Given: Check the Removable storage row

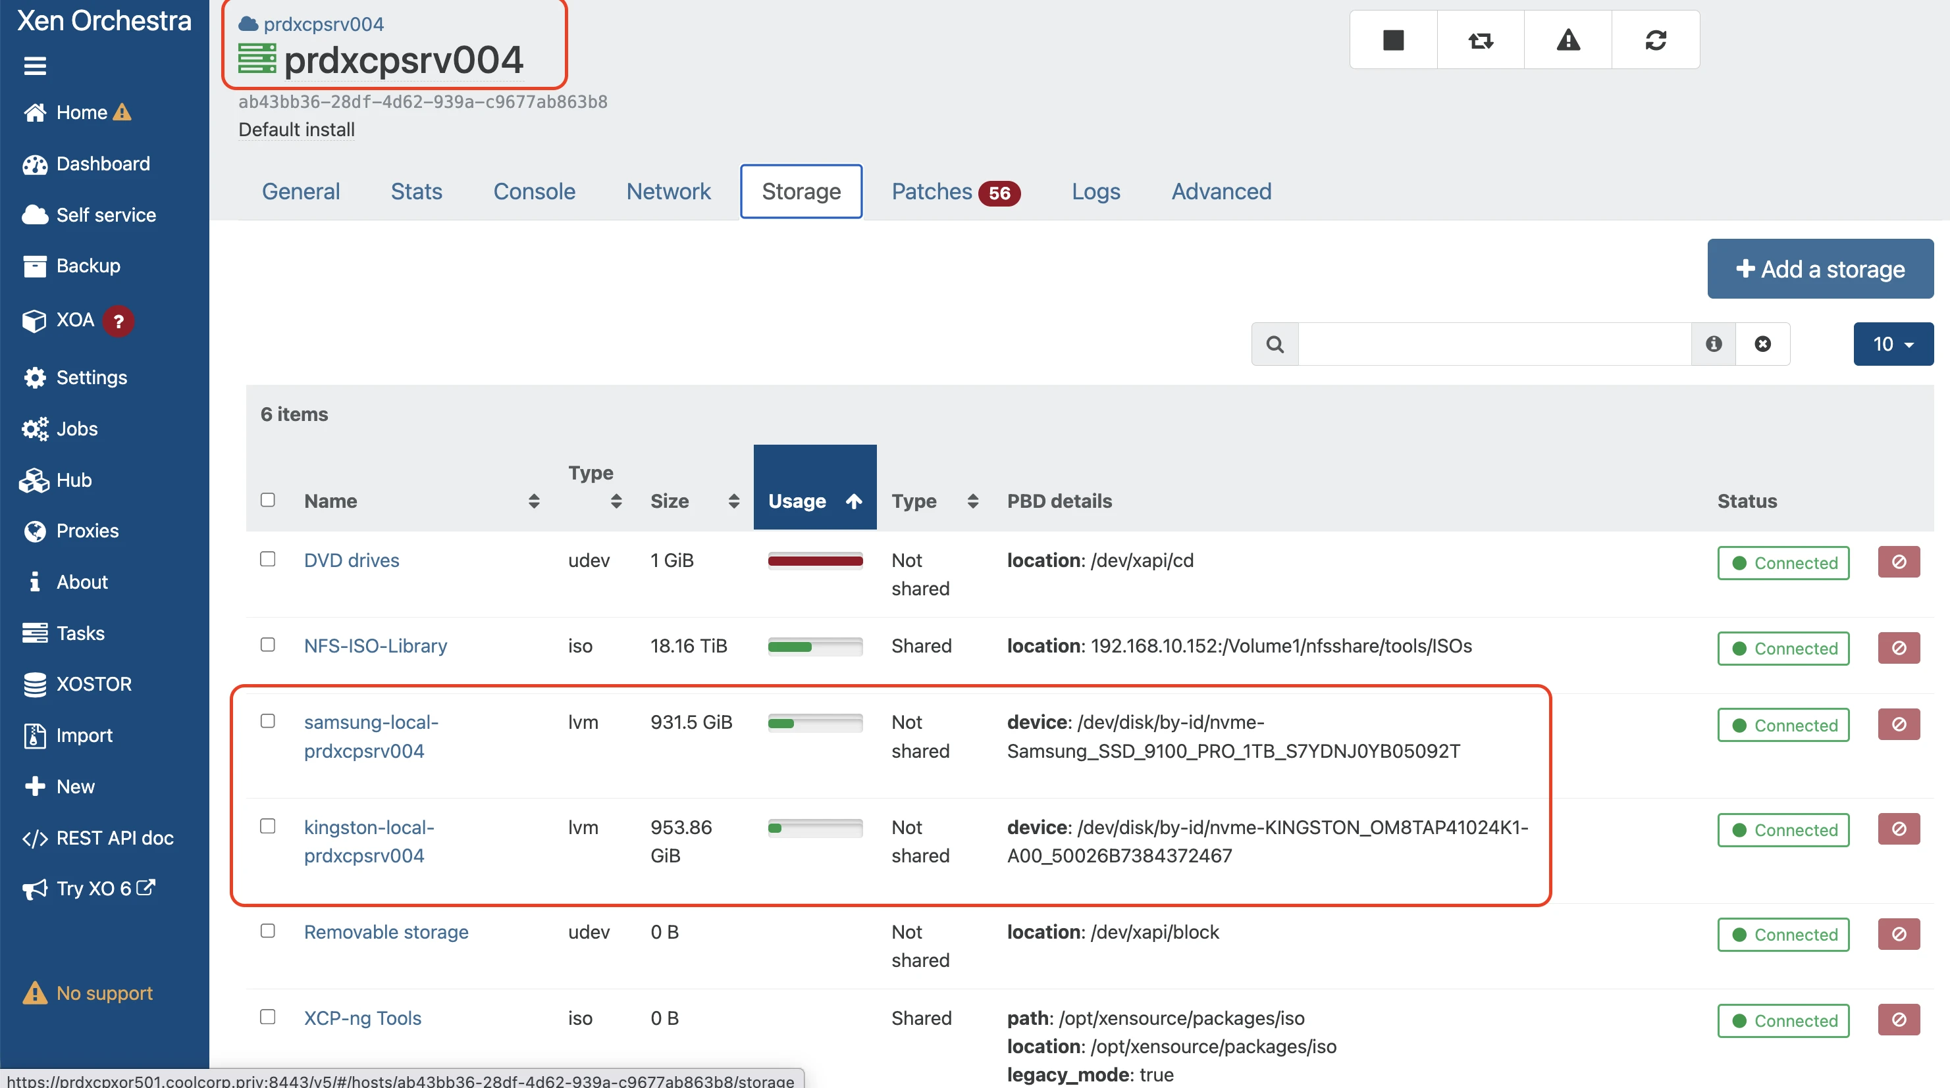Looking at the screenshot, I should tap(267, 930).
